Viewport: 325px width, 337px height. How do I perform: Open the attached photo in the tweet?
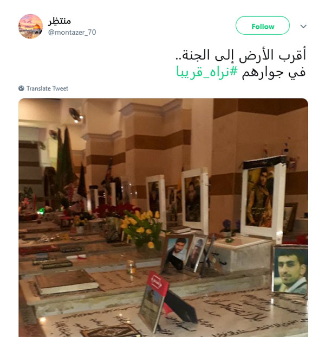tap(163, 218)
